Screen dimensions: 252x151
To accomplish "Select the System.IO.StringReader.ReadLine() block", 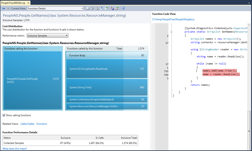I will [107, 69].
